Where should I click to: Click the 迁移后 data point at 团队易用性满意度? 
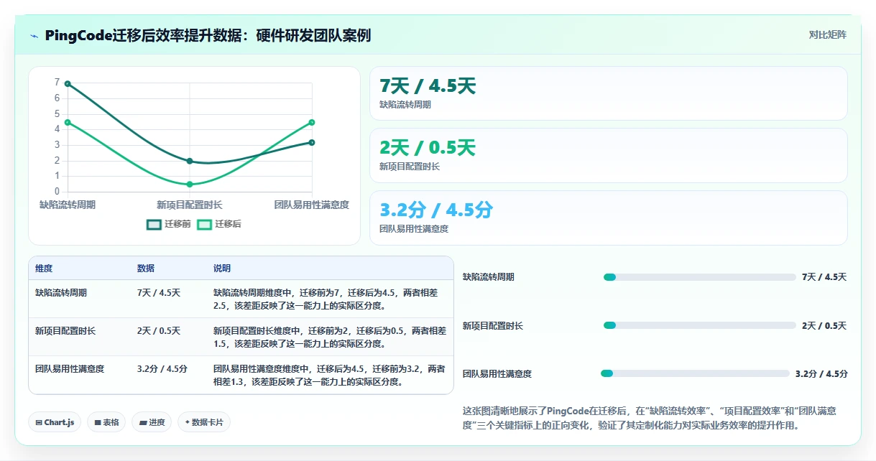click(312, 122)
